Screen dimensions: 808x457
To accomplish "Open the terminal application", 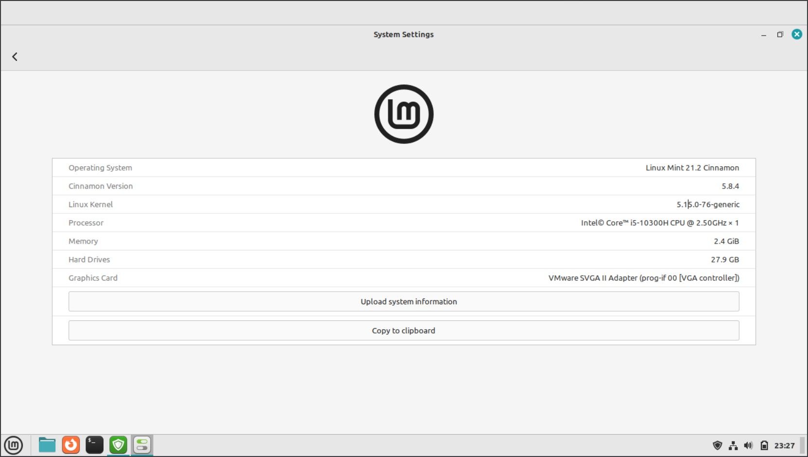I will 94,445.
